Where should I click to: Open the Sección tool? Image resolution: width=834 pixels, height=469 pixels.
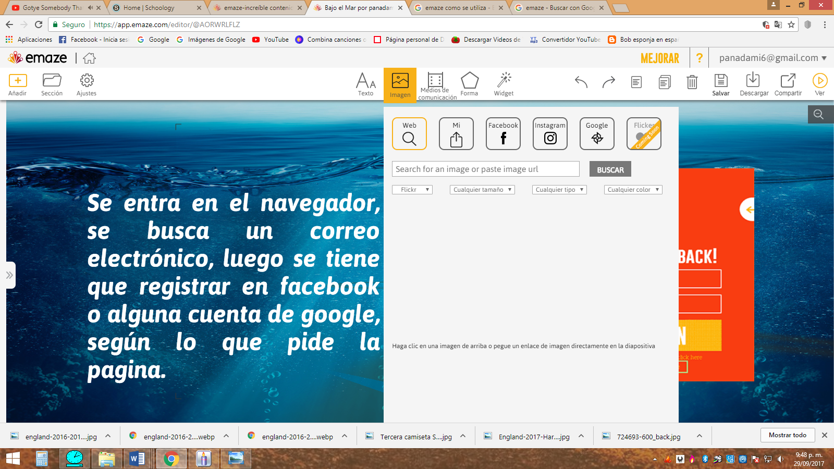52,84
